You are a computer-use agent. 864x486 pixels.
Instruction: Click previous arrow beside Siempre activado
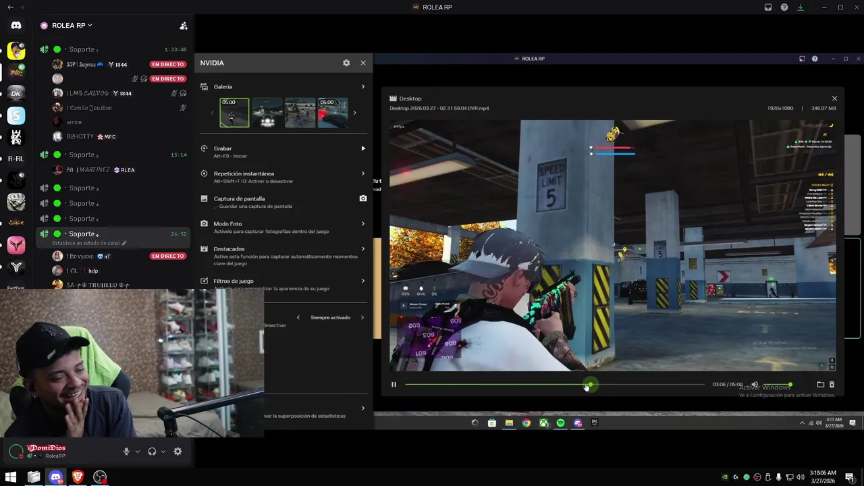pos(298,317)
